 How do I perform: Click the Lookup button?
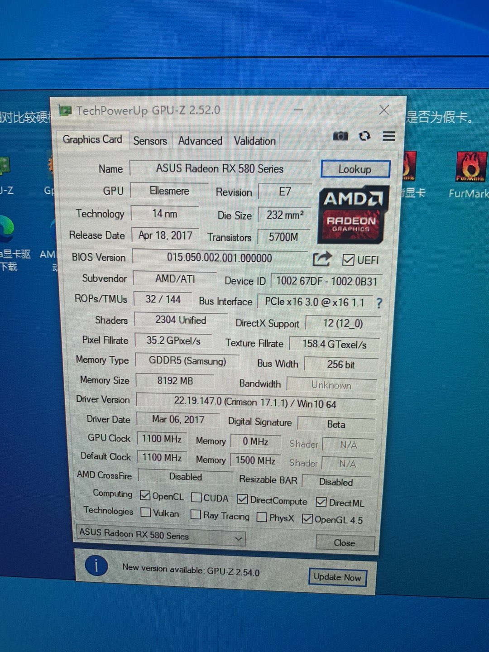tap(355, 169)
